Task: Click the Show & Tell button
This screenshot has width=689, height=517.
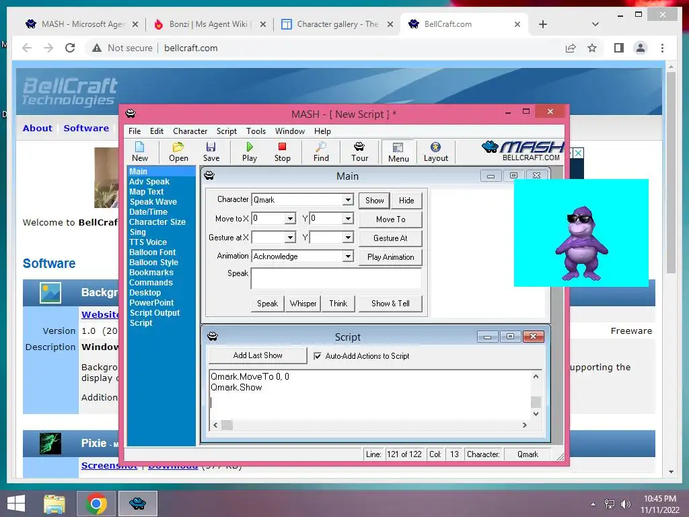Action: pyautogui.click(x=391, y=304)
